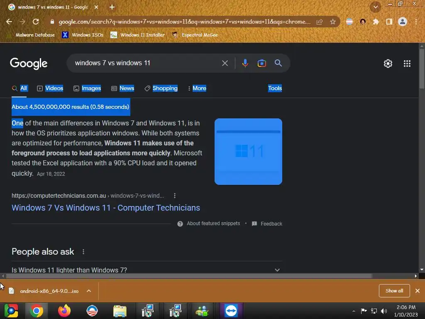Open the file explorer folder in taskbar
This screenshot has height=319, width=425.
(120, 311)
